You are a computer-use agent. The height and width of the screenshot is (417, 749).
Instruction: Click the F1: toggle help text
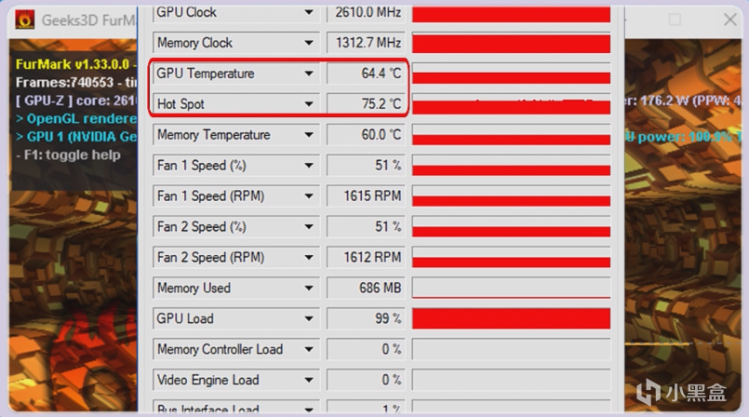(x=68, y=155)
